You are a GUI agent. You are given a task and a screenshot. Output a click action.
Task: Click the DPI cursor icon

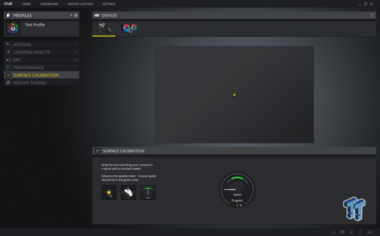pos(8,59)
